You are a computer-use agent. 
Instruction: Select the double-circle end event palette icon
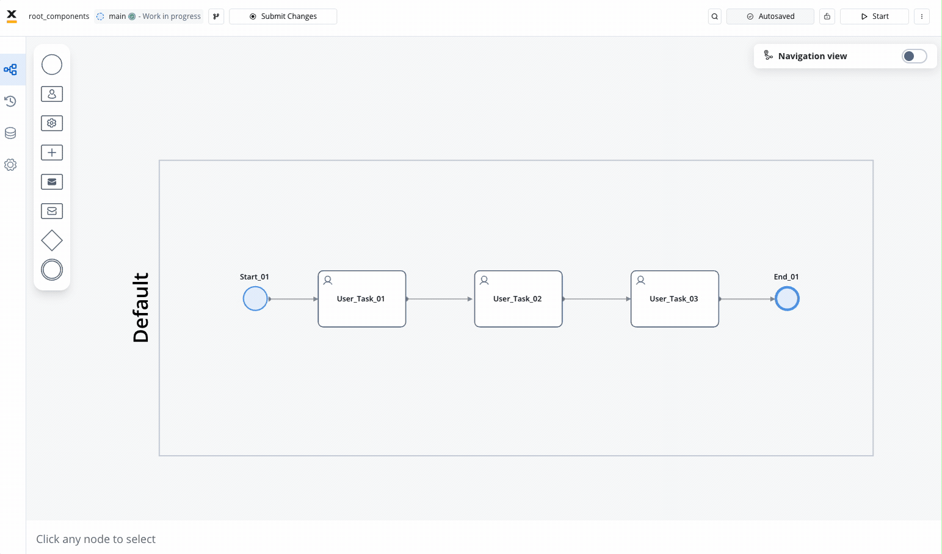pyautogui.click(x=52, y=270)
